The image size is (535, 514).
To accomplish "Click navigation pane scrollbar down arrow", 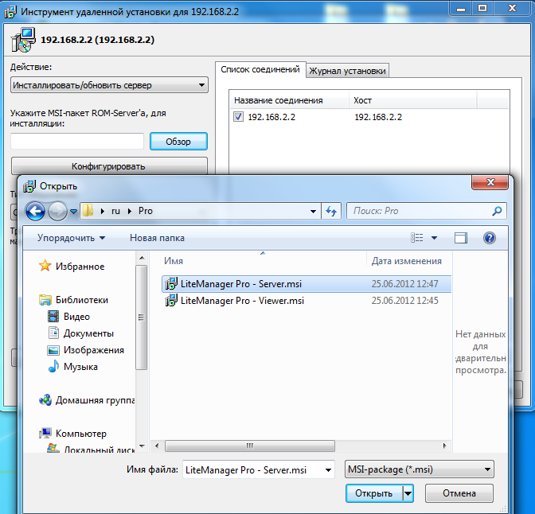I will click(142, 446).
